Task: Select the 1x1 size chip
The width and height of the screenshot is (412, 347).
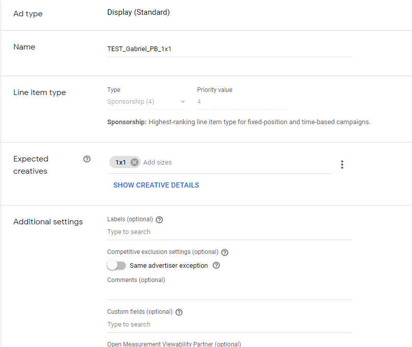Action: coord(120,163)
